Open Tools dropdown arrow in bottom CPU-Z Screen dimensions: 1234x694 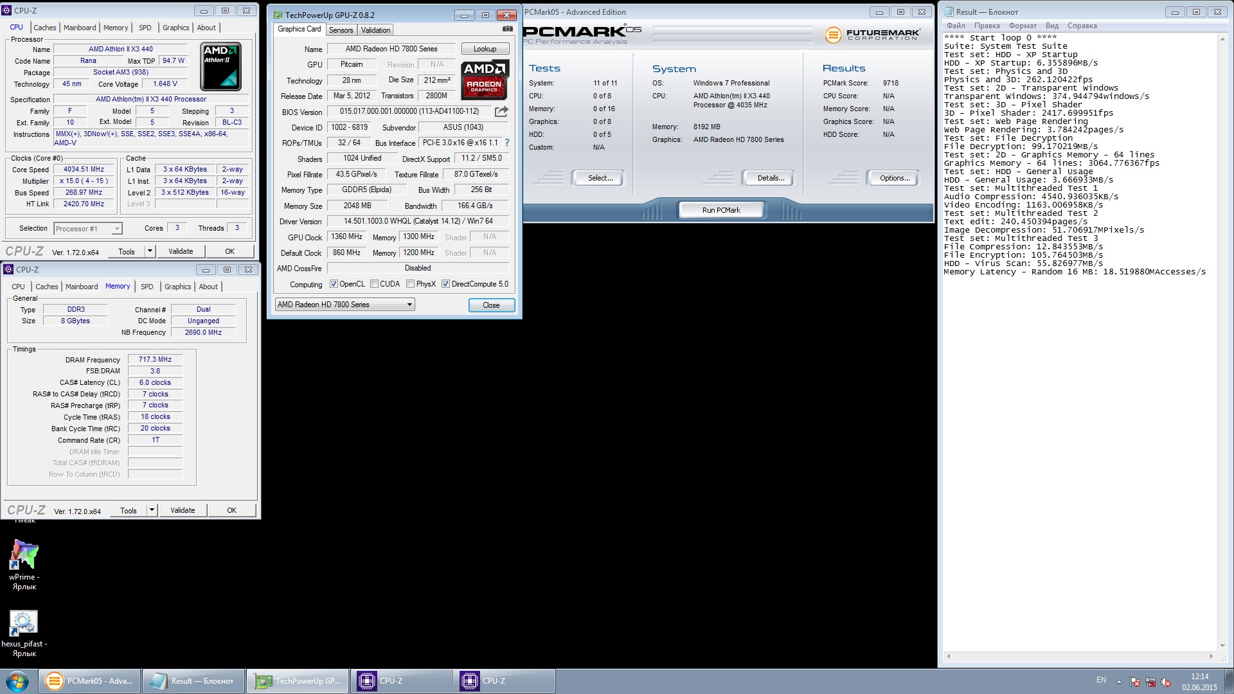[x=152, y=510]
